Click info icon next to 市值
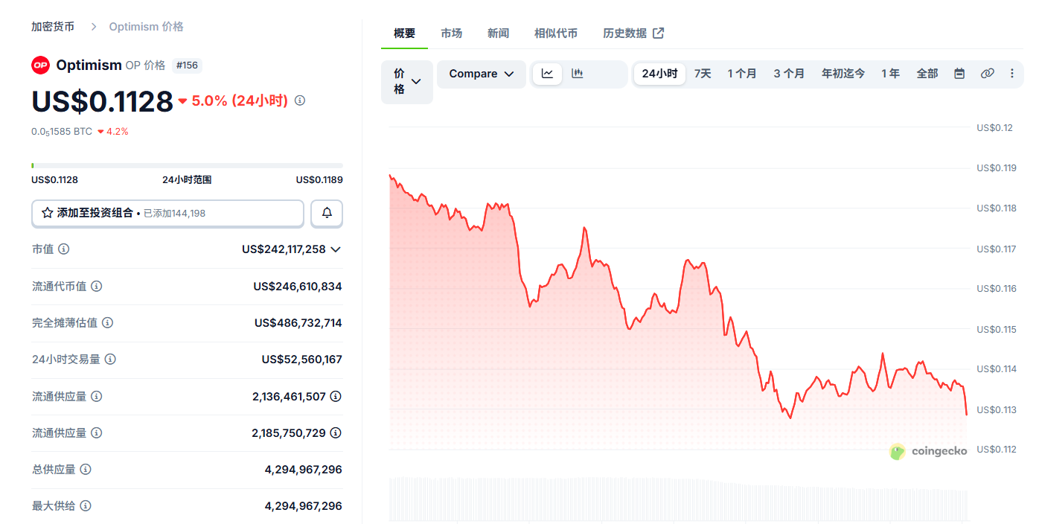 tap(64, 249)
